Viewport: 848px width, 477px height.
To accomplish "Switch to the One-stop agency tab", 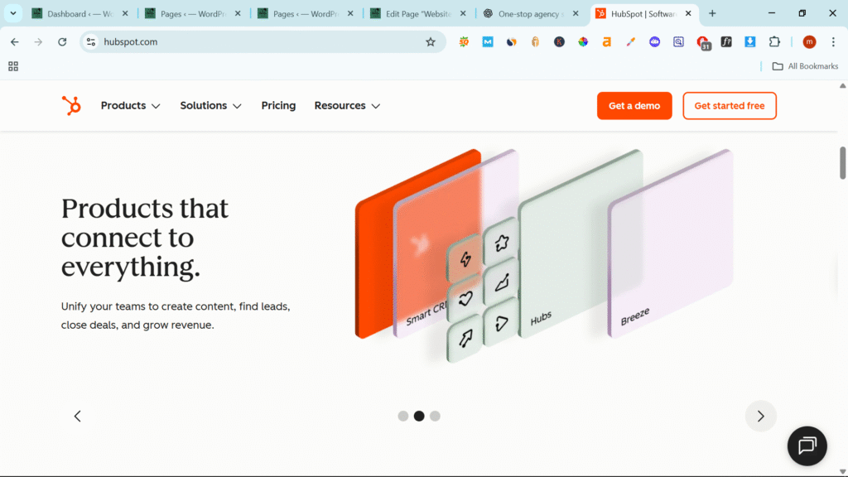I will click(530, 14).
